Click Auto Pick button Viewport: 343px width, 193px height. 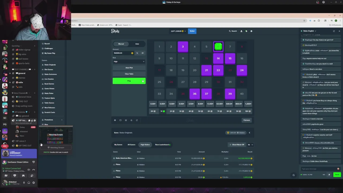pyautogui.click(x=129, y=68)
